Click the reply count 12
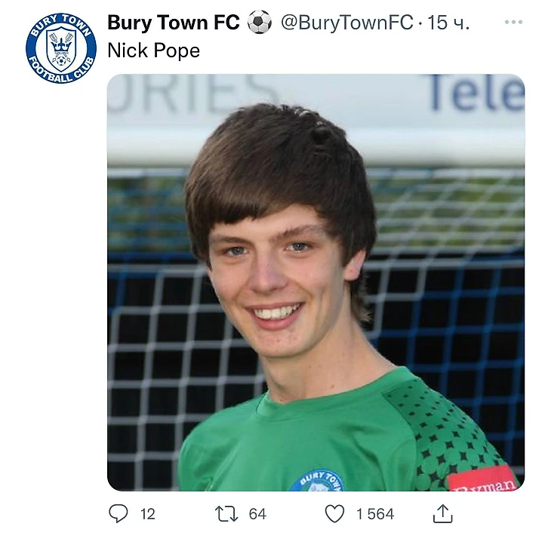Screen dimensions: 551x548 click(148, 514)
